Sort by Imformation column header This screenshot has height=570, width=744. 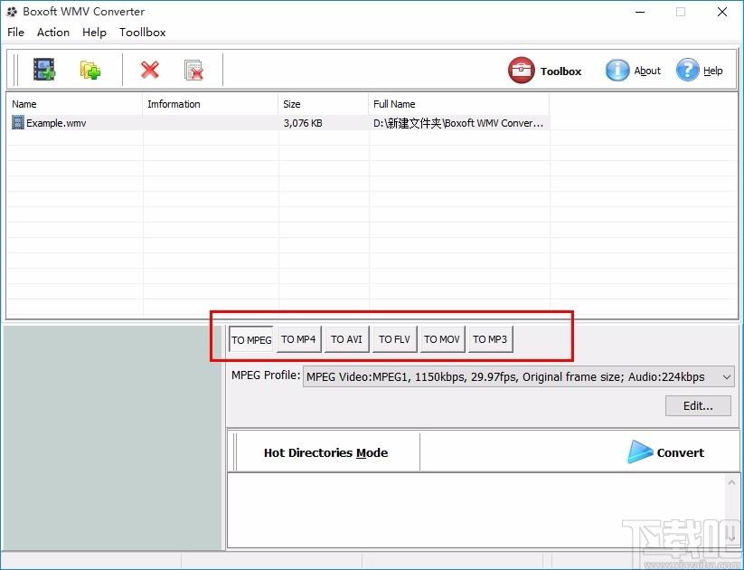pyautogui.click(x=211, y=104)
